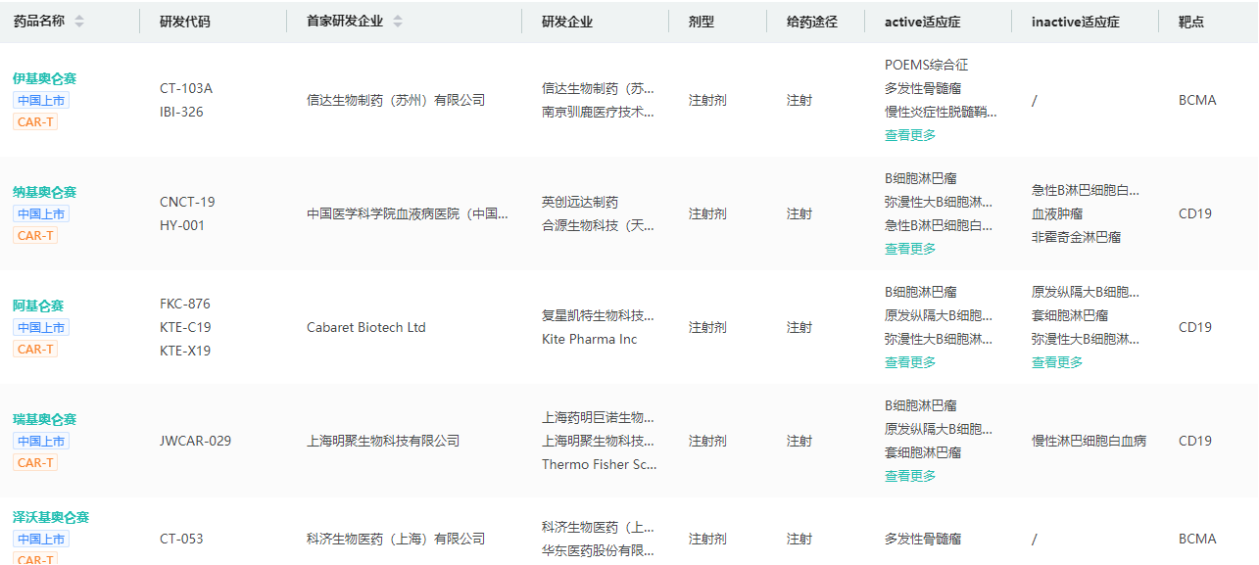Expand 查看更多 in 伊基奥仑赛 active indications

click(x=910, y=135)
